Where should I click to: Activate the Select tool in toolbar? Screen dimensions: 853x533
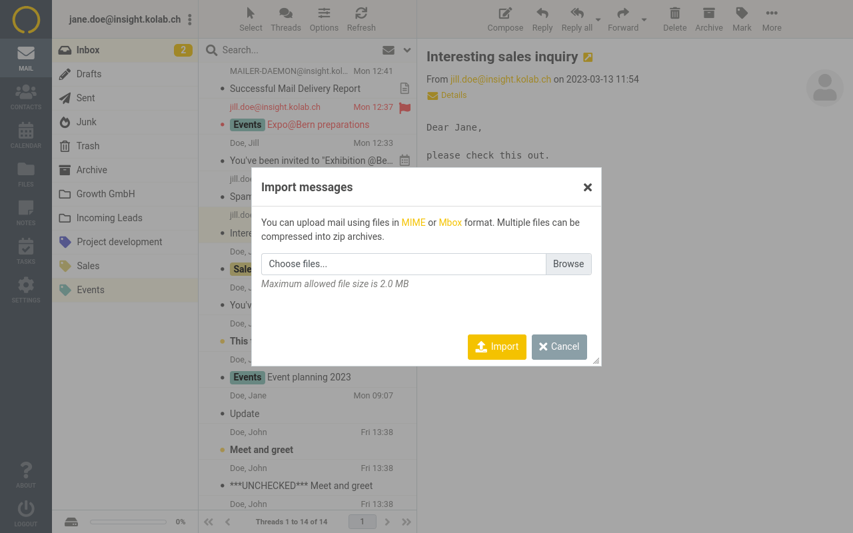[251, 19]
